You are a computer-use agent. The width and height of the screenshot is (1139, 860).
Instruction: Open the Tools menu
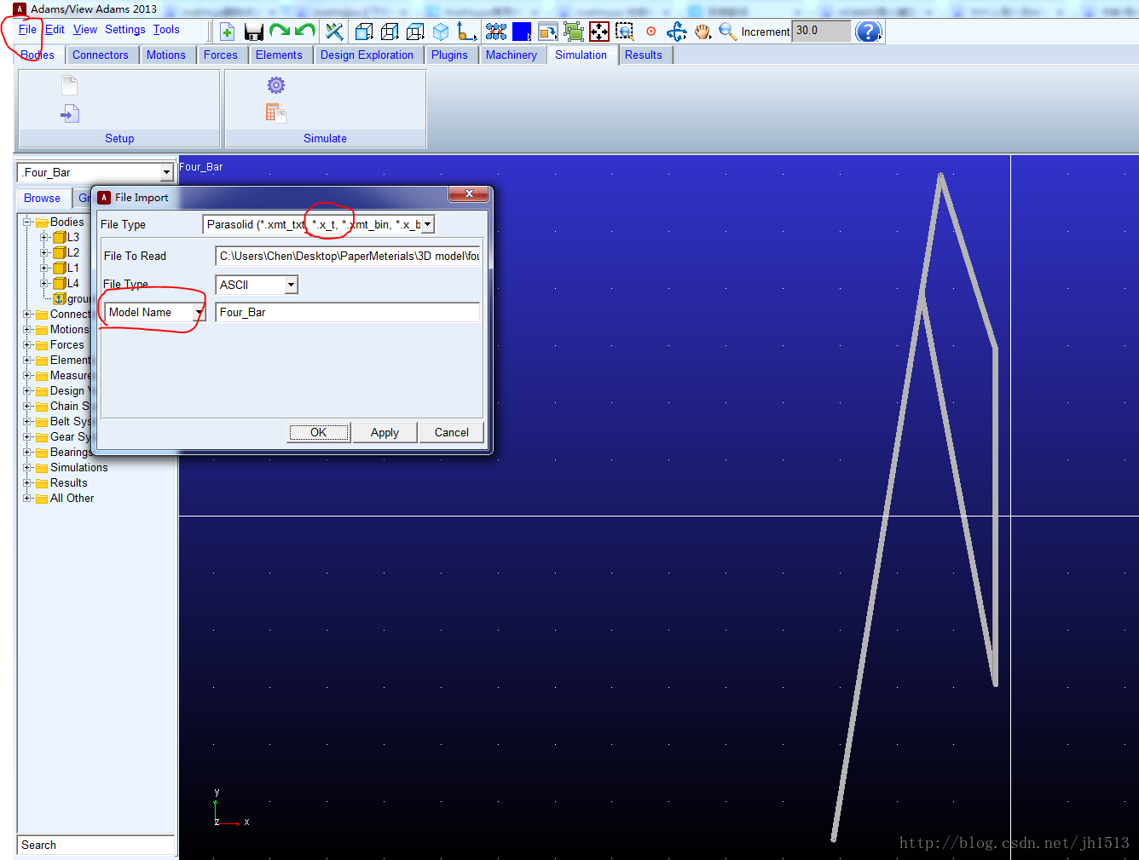pyautogui.click(x=166, y=29)
